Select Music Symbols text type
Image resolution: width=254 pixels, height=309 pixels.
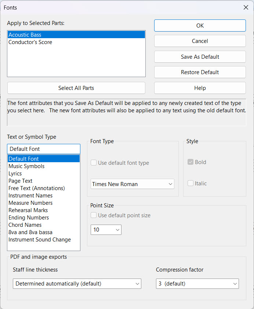(x=26, y=166)
